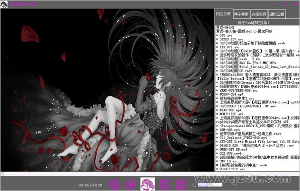Adjust the volume slider

[210, 185]
